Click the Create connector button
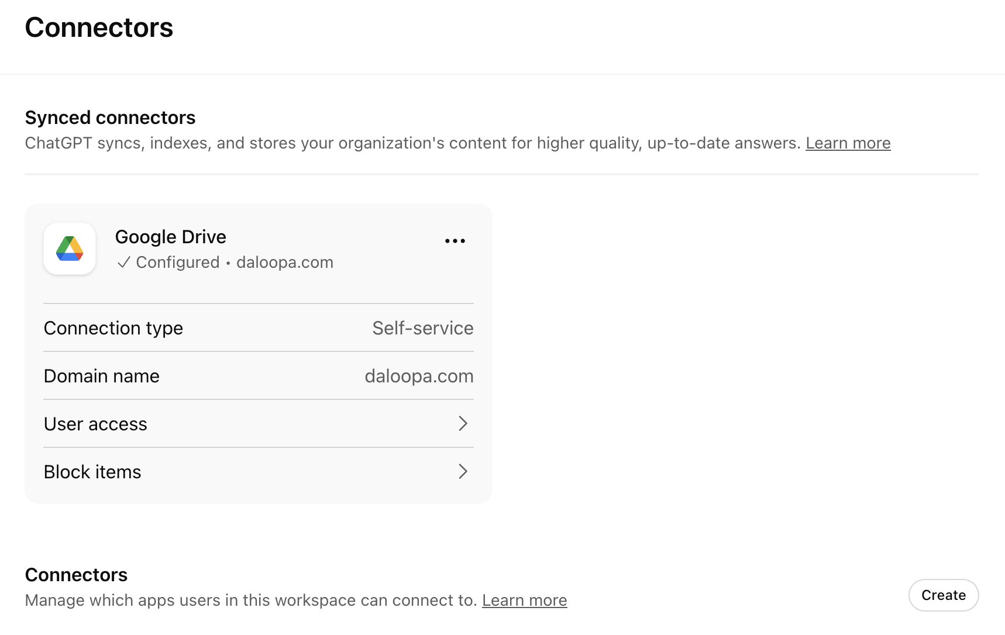Image resolution: width=1005 pixels, height=635 pixels. (x=944, y=595)
